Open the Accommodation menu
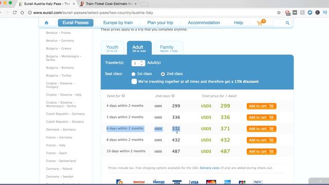 tap(204, 23)
